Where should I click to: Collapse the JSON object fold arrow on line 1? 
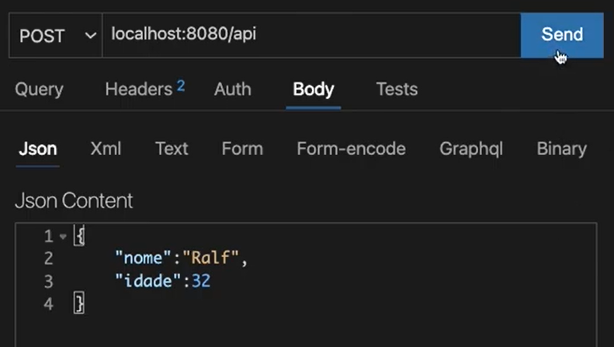click(63, 236)
